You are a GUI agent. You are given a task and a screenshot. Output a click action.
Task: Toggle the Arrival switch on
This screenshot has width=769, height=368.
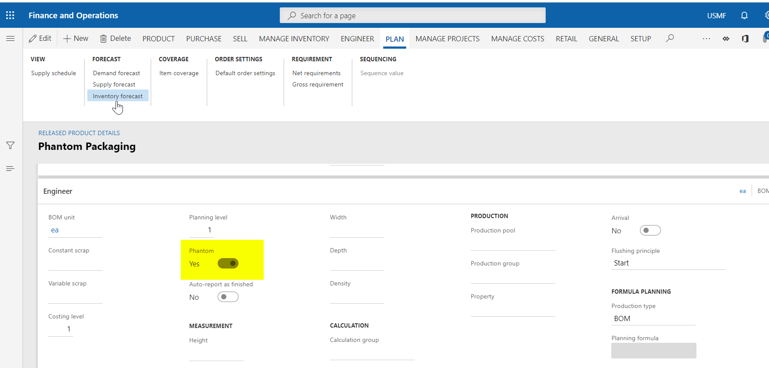[650, 230]
